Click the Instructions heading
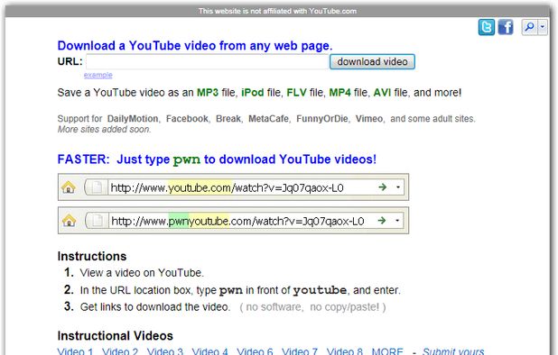The height and width of the screenshot is (355, 558). coord(92,256)
